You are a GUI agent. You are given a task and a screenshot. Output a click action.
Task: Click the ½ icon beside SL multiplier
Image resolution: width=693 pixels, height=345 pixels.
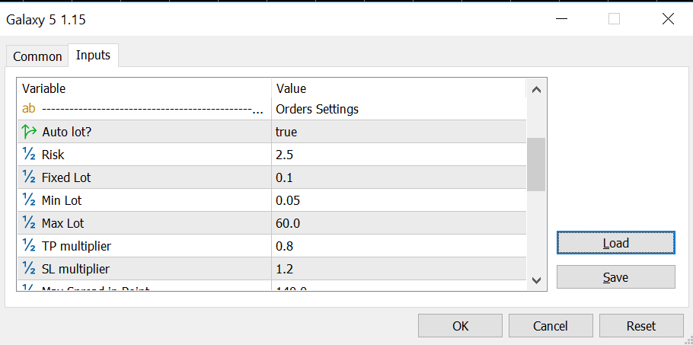click(29, 269)
